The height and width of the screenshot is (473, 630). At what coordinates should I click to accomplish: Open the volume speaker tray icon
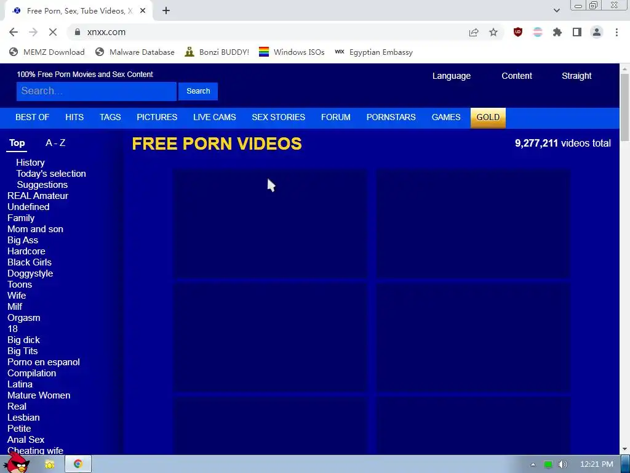[x=563, y=464]
